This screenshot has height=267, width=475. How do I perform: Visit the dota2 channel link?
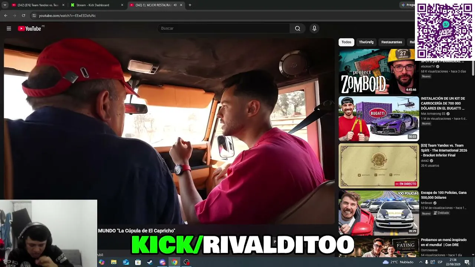coord(425,161)
